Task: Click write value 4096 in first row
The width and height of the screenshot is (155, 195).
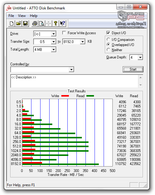Action: coord(122,102)
